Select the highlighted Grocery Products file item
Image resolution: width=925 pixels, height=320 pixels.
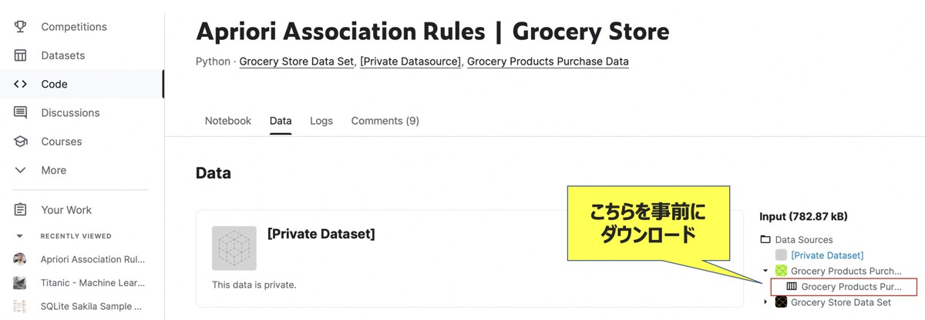[844, 287]
